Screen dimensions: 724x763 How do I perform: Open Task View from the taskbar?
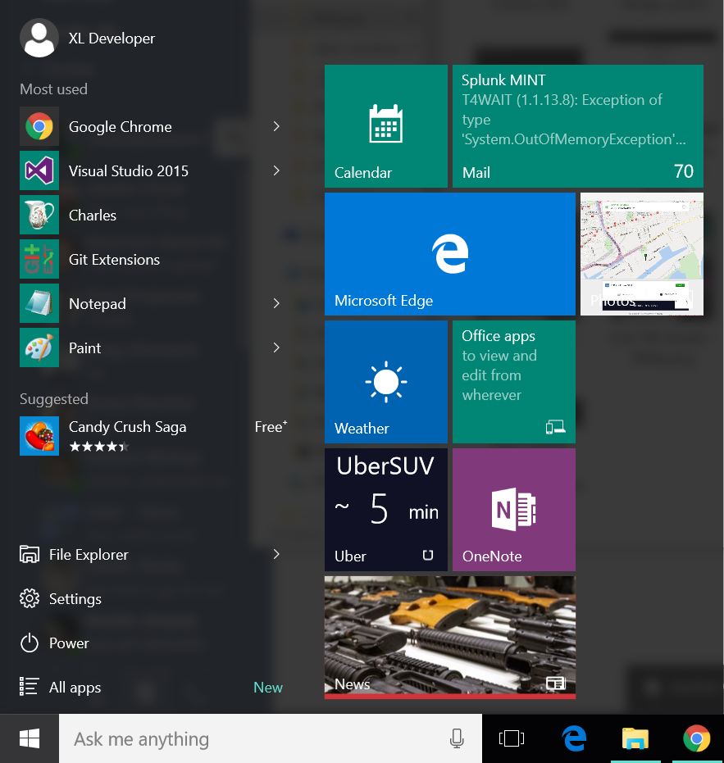point(512,738)
